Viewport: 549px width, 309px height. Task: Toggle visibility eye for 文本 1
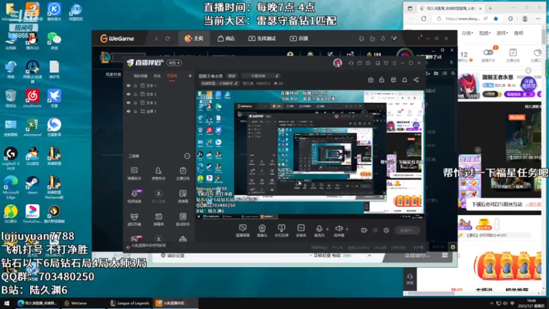(x=128, y=85)
